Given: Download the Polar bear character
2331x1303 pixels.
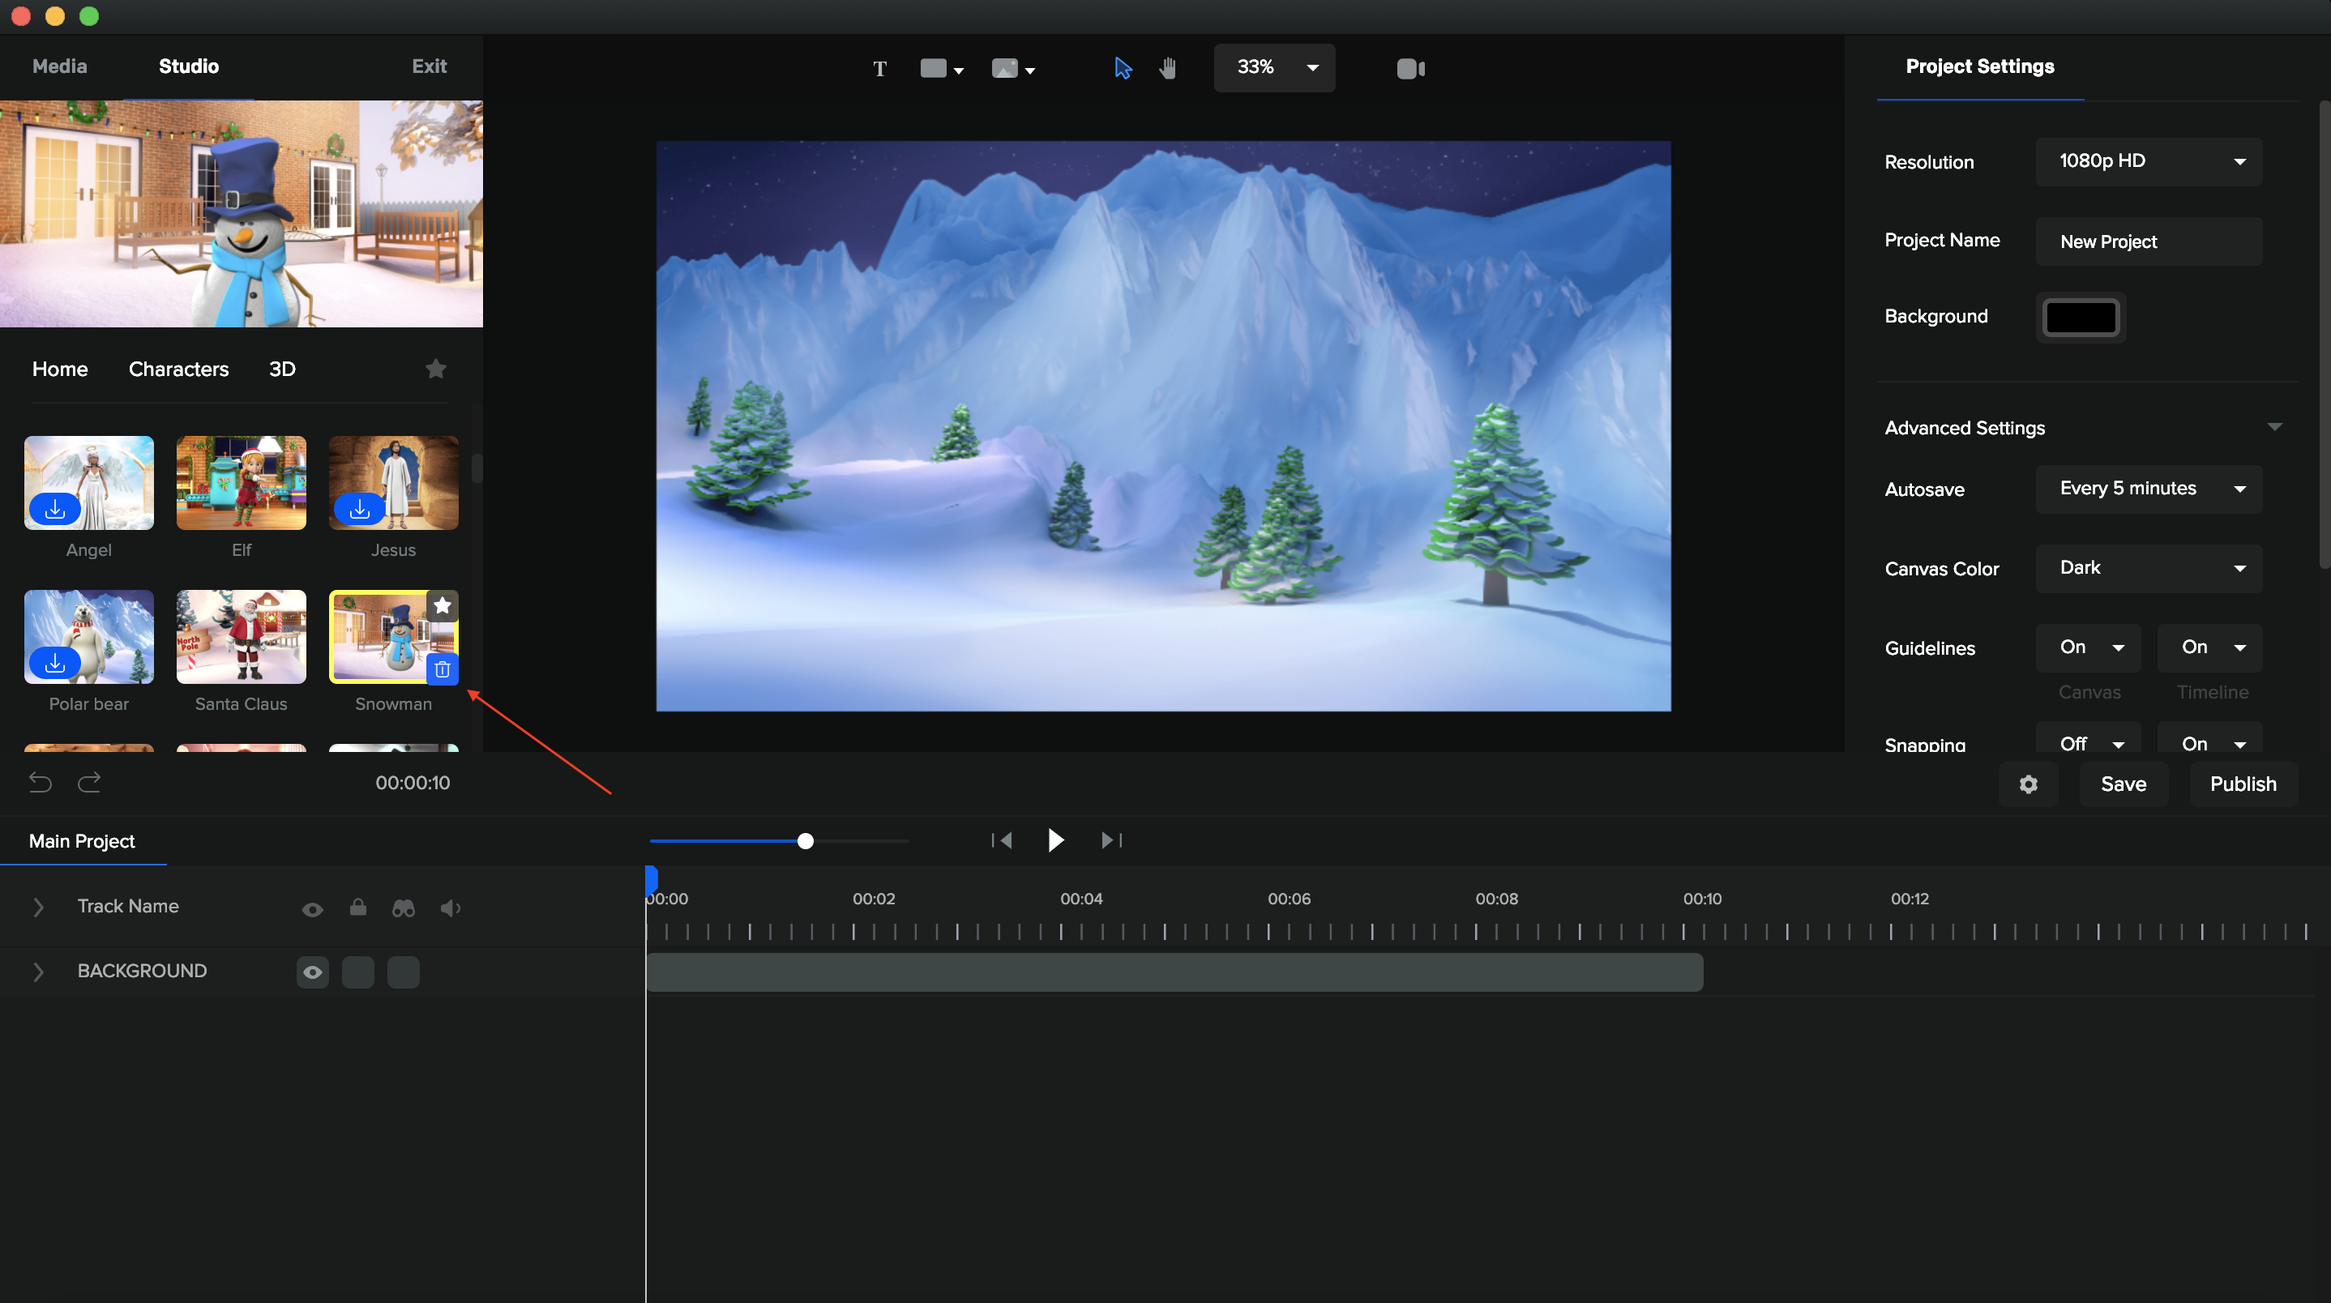Looking at the screenshot, I should pyautogui.click(x=54, y=664).
